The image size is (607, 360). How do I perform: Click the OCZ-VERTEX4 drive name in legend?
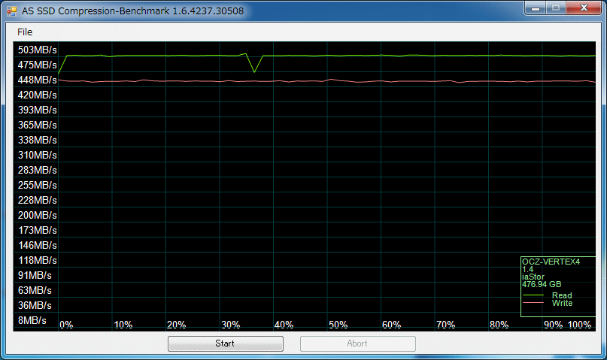551,262
